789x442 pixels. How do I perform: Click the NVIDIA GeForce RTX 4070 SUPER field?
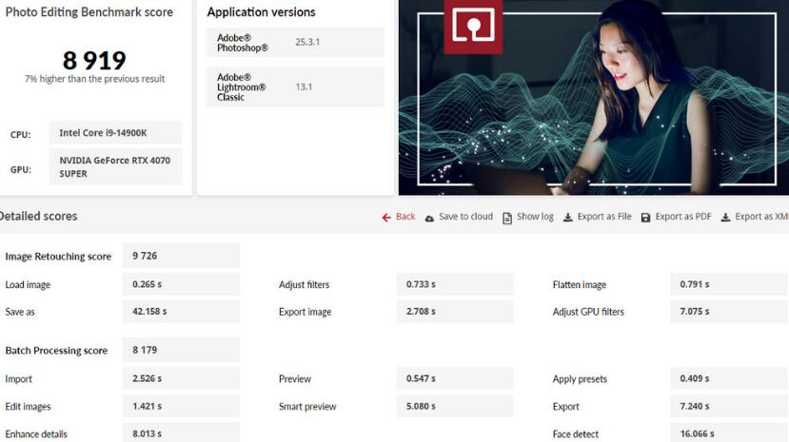pyautogui.click(x=115, y=167)
